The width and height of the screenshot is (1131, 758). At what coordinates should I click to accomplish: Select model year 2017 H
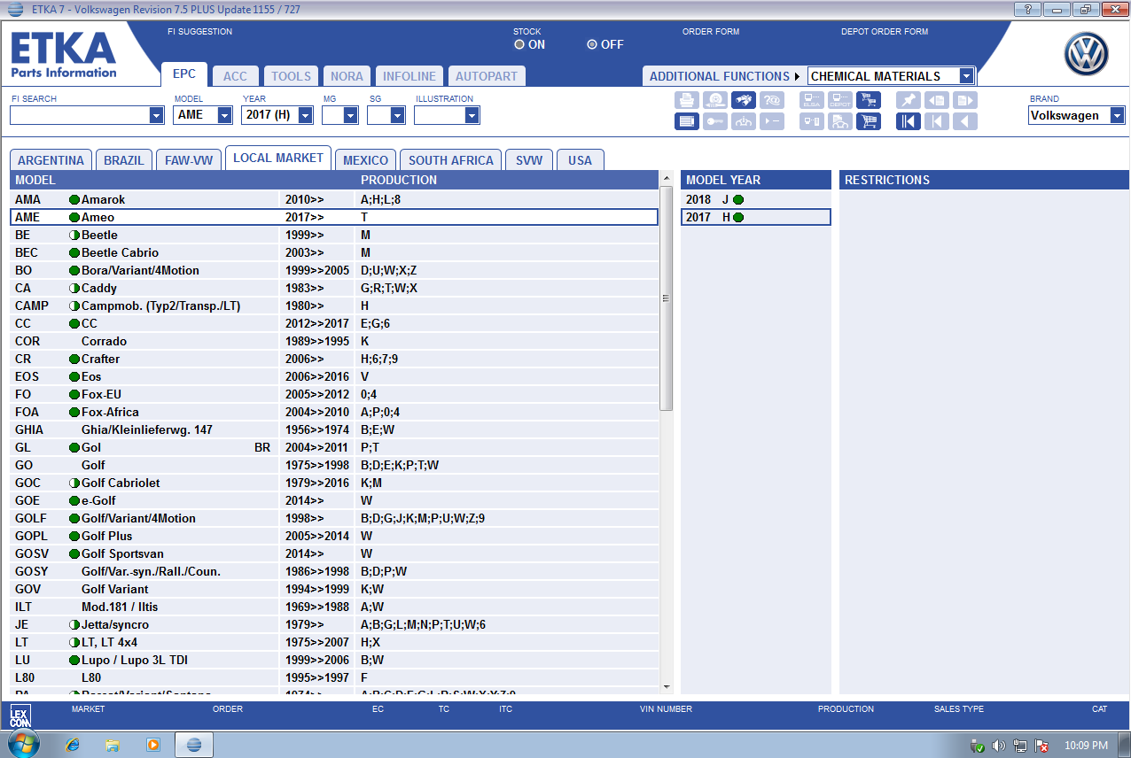[x=756, y=217]
